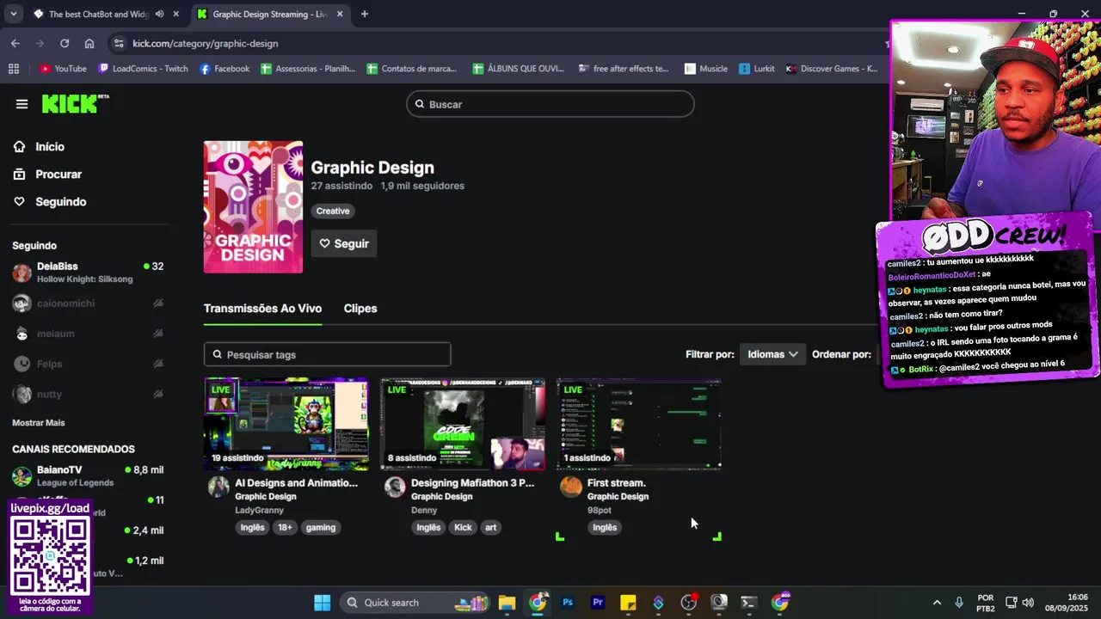1101x619 pixels.
Task: Open DeiaBiss followed channel
Action: click(x=87, y=273)
